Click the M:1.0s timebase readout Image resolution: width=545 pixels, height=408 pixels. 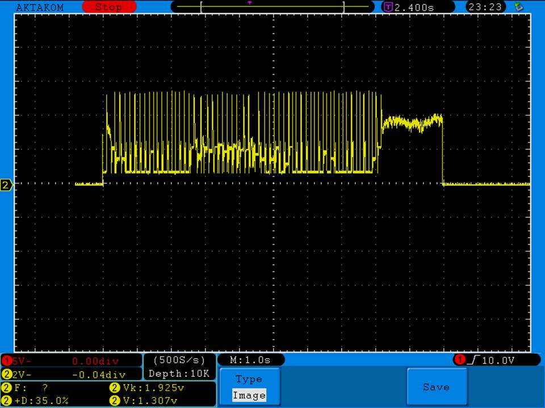pyautogui.click(x=250, y=360)
